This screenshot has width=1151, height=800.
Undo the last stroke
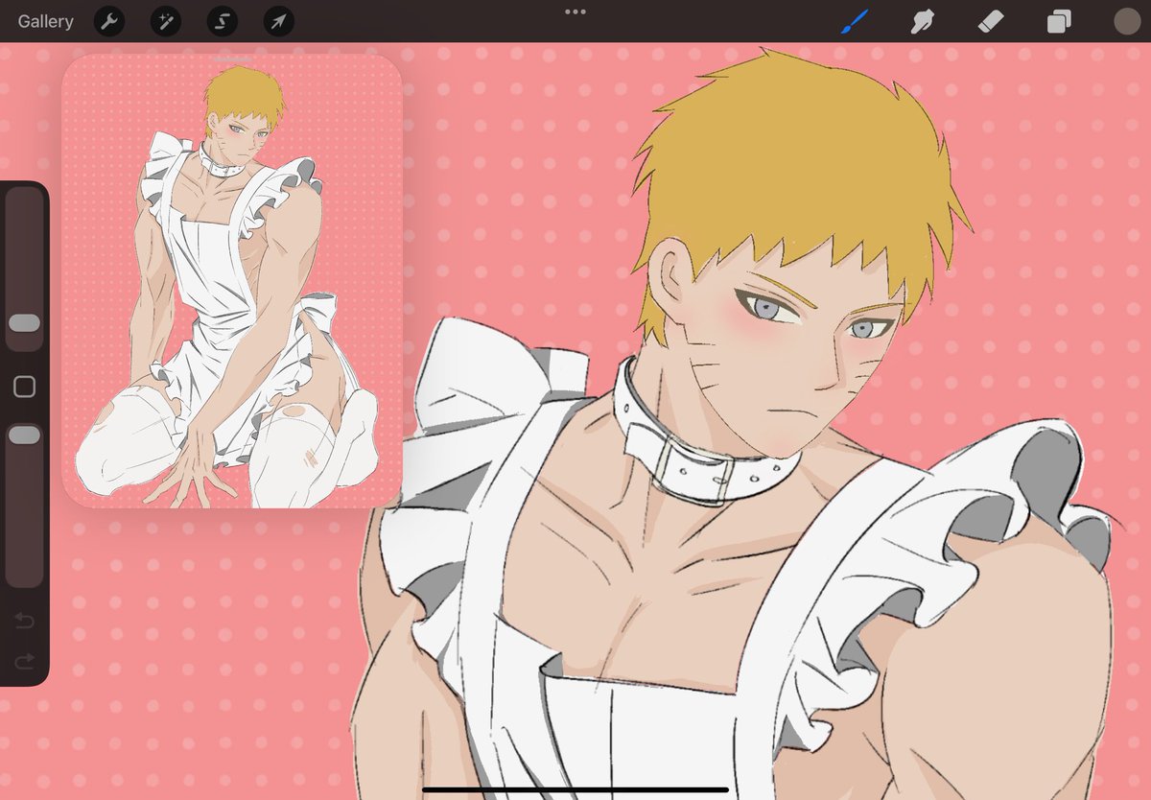[x=24, y=622]
